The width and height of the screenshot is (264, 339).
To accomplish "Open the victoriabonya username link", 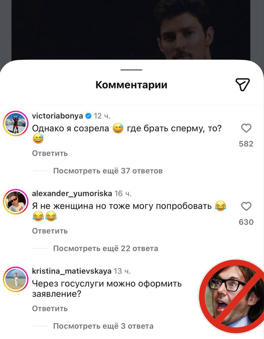I will coord(57,116).
